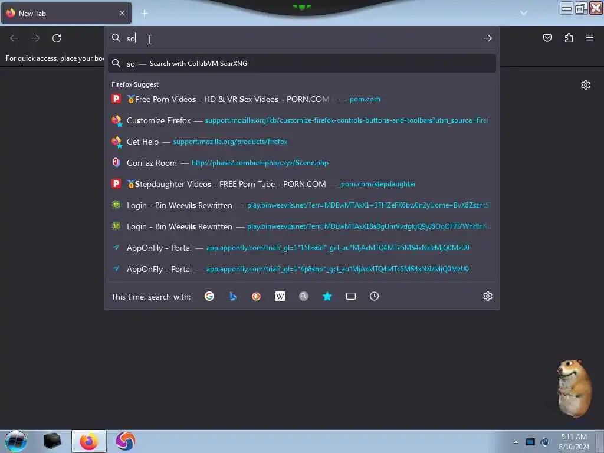Select 'Search with CollabVM SearXNG' suggestion
604x453 pixels.
click(x=302, y=64)
